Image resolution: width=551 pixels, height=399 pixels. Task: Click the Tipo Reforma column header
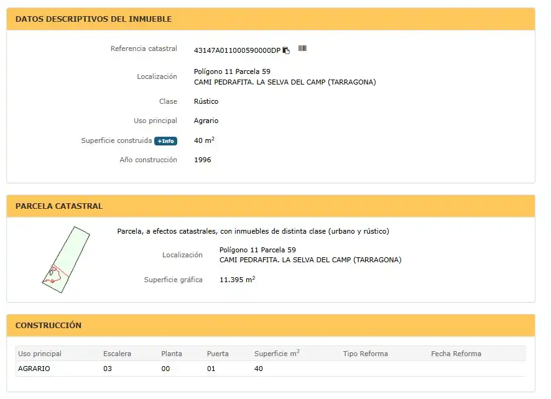point(366,354)
